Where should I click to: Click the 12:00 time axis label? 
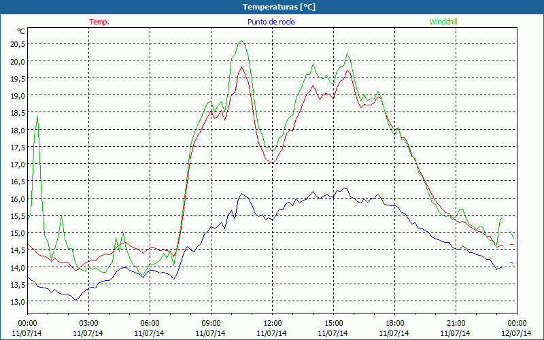point(273,323)
